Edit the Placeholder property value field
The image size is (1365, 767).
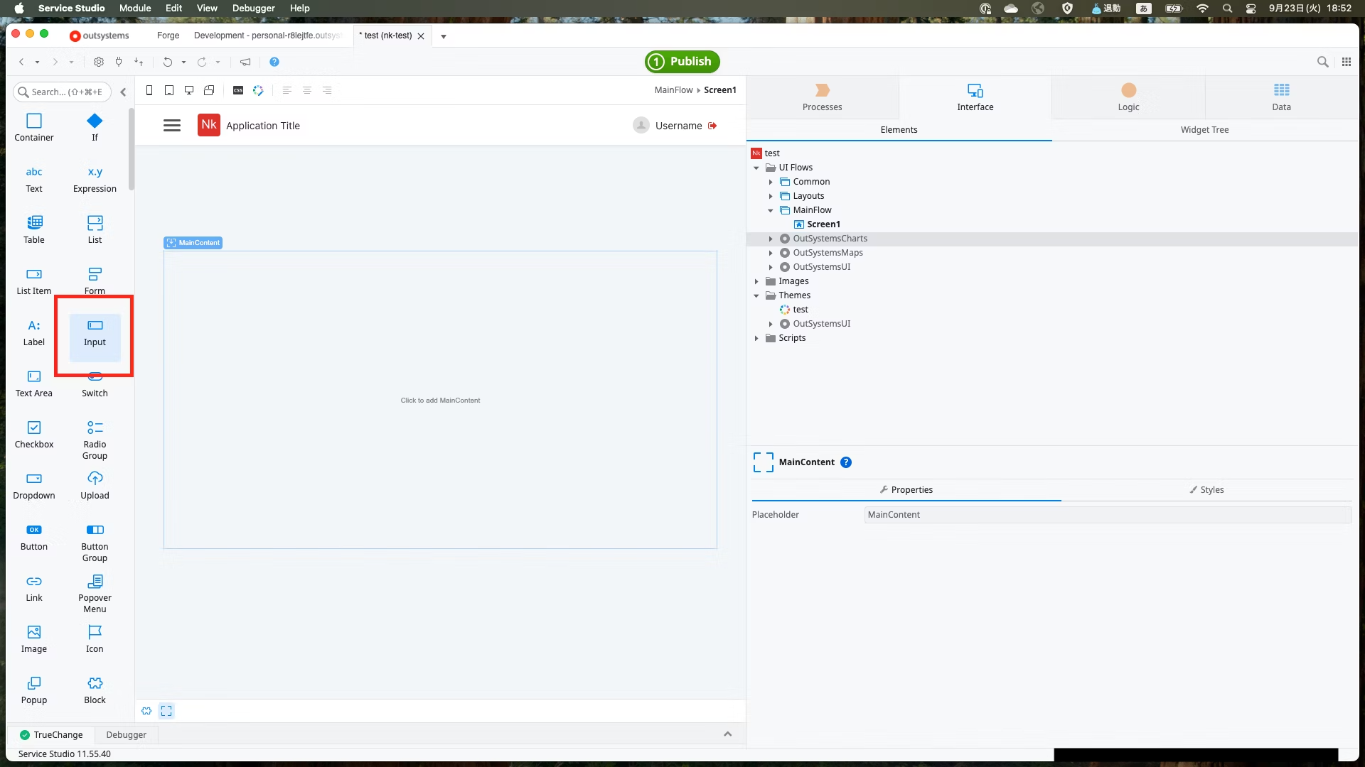(x=1106, y=514)
